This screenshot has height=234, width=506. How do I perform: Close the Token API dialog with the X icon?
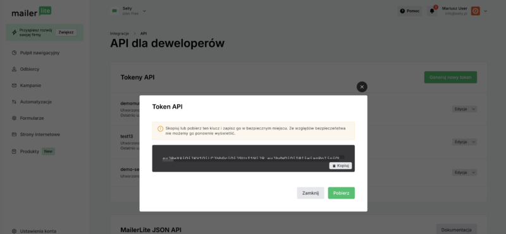click(x=362, y=86)
